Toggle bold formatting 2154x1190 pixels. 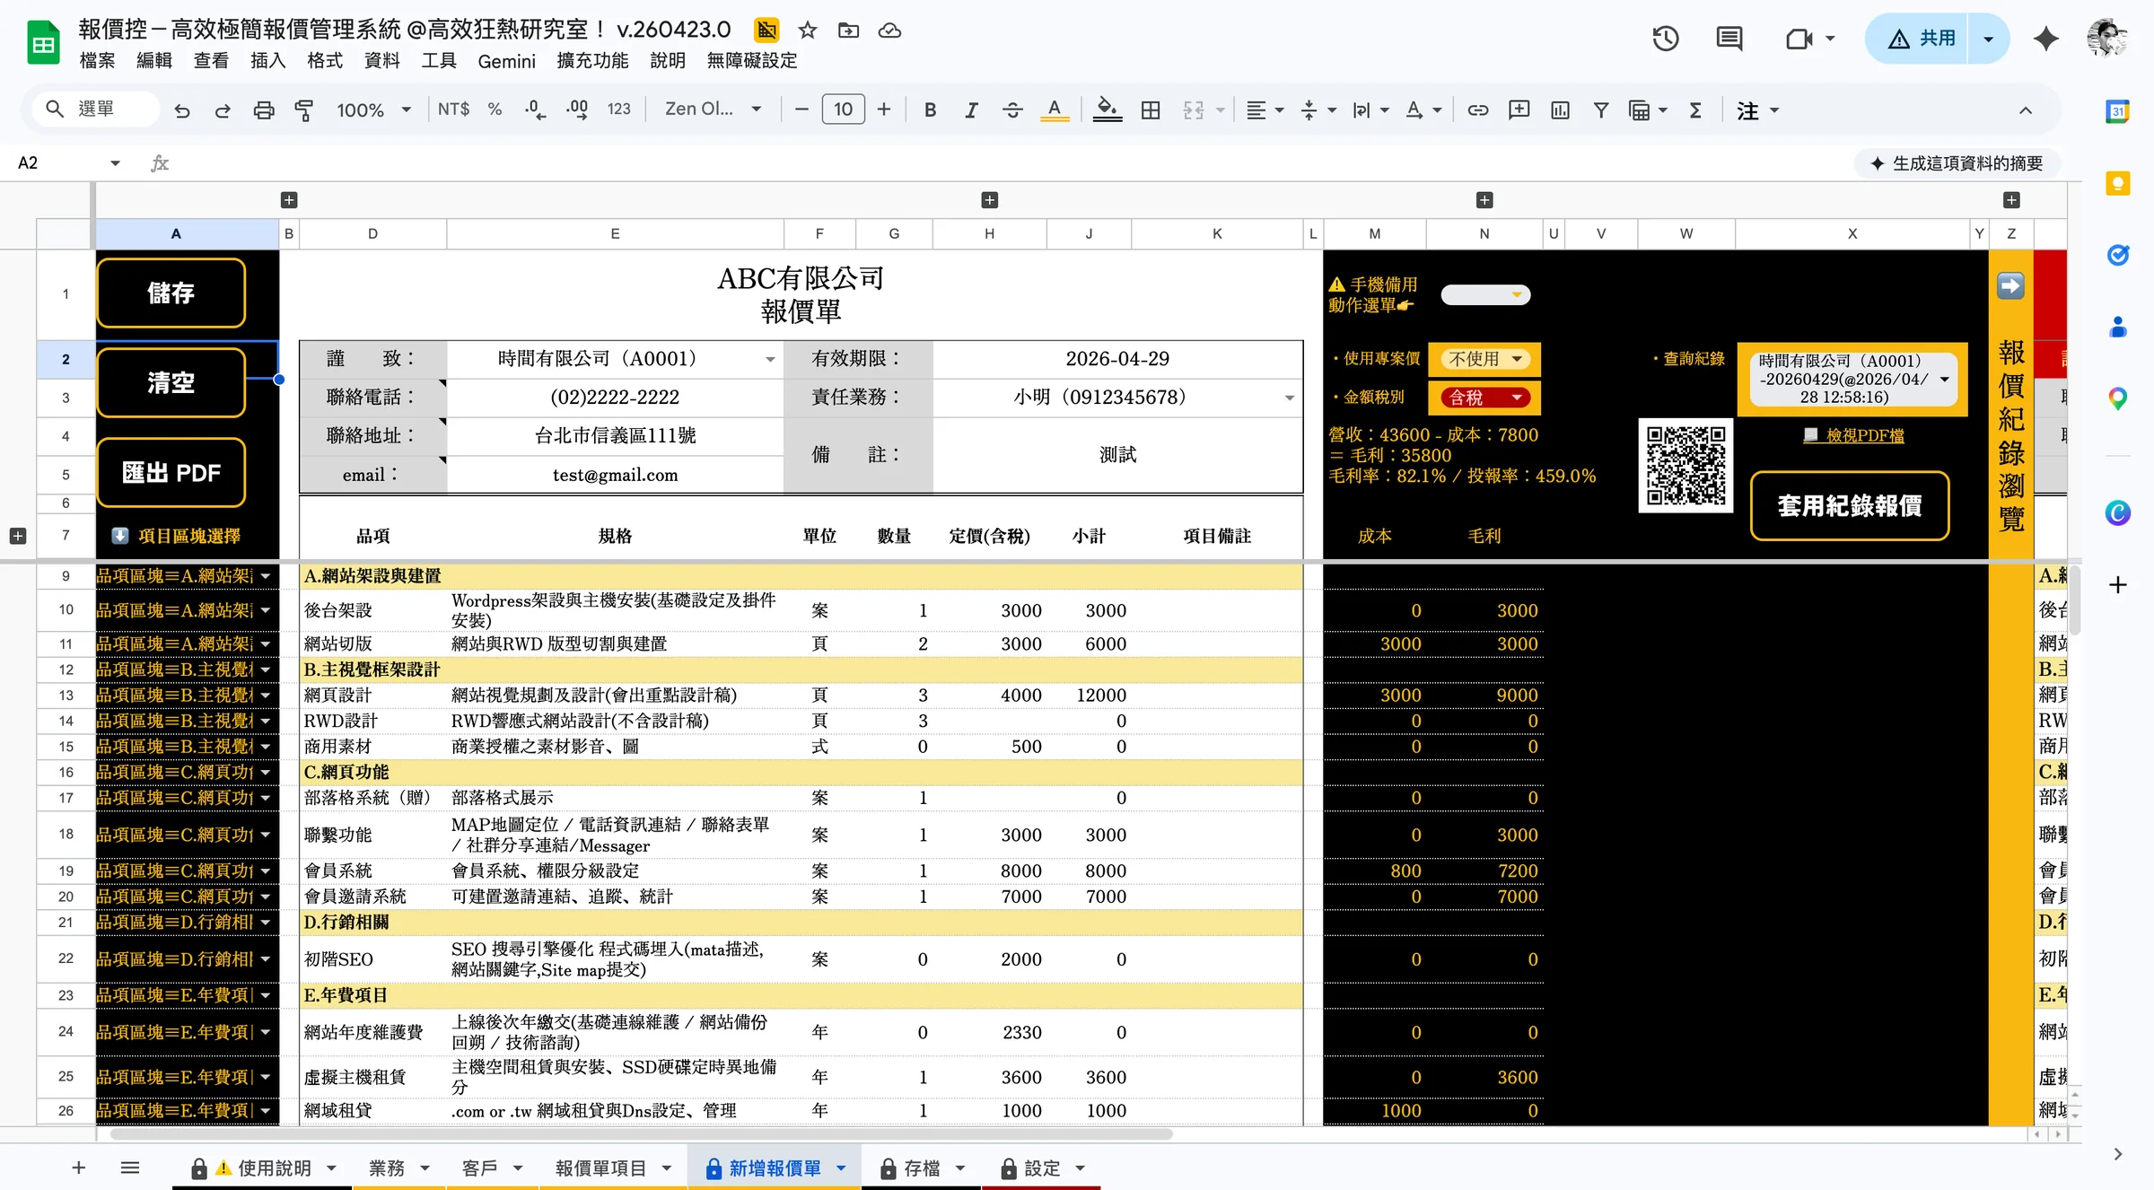tap(930, 110)
